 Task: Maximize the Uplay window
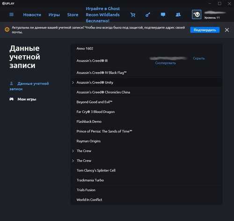click(219, 3)
